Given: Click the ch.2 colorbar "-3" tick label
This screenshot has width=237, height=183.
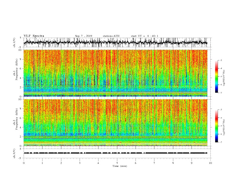Looking at the screenshot, I should [x=221, y=110].
